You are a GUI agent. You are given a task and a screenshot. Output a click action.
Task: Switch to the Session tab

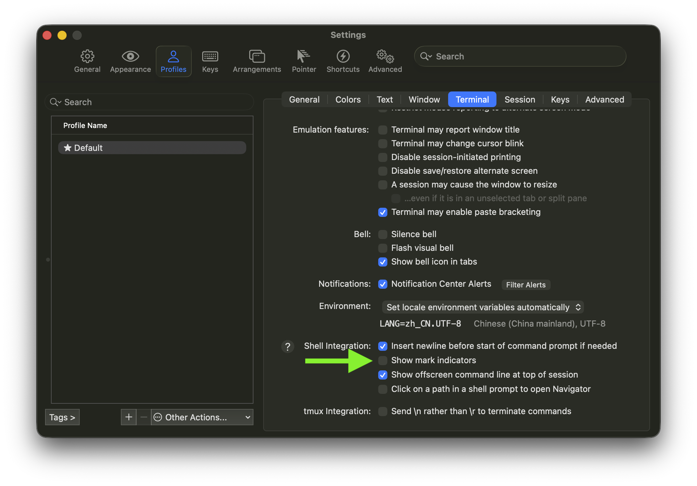click(x=520, y=100)
